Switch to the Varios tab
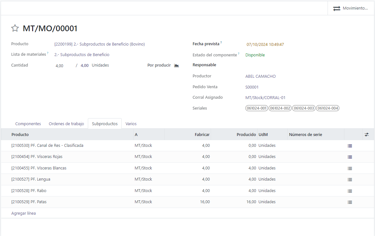The width and height of the screenshot is (375, 236). [x=131, y=124]
